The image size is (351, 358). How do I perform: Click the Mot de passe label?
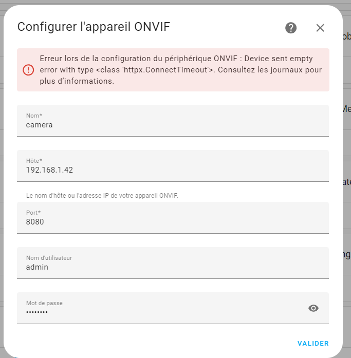tap(44, 303)
